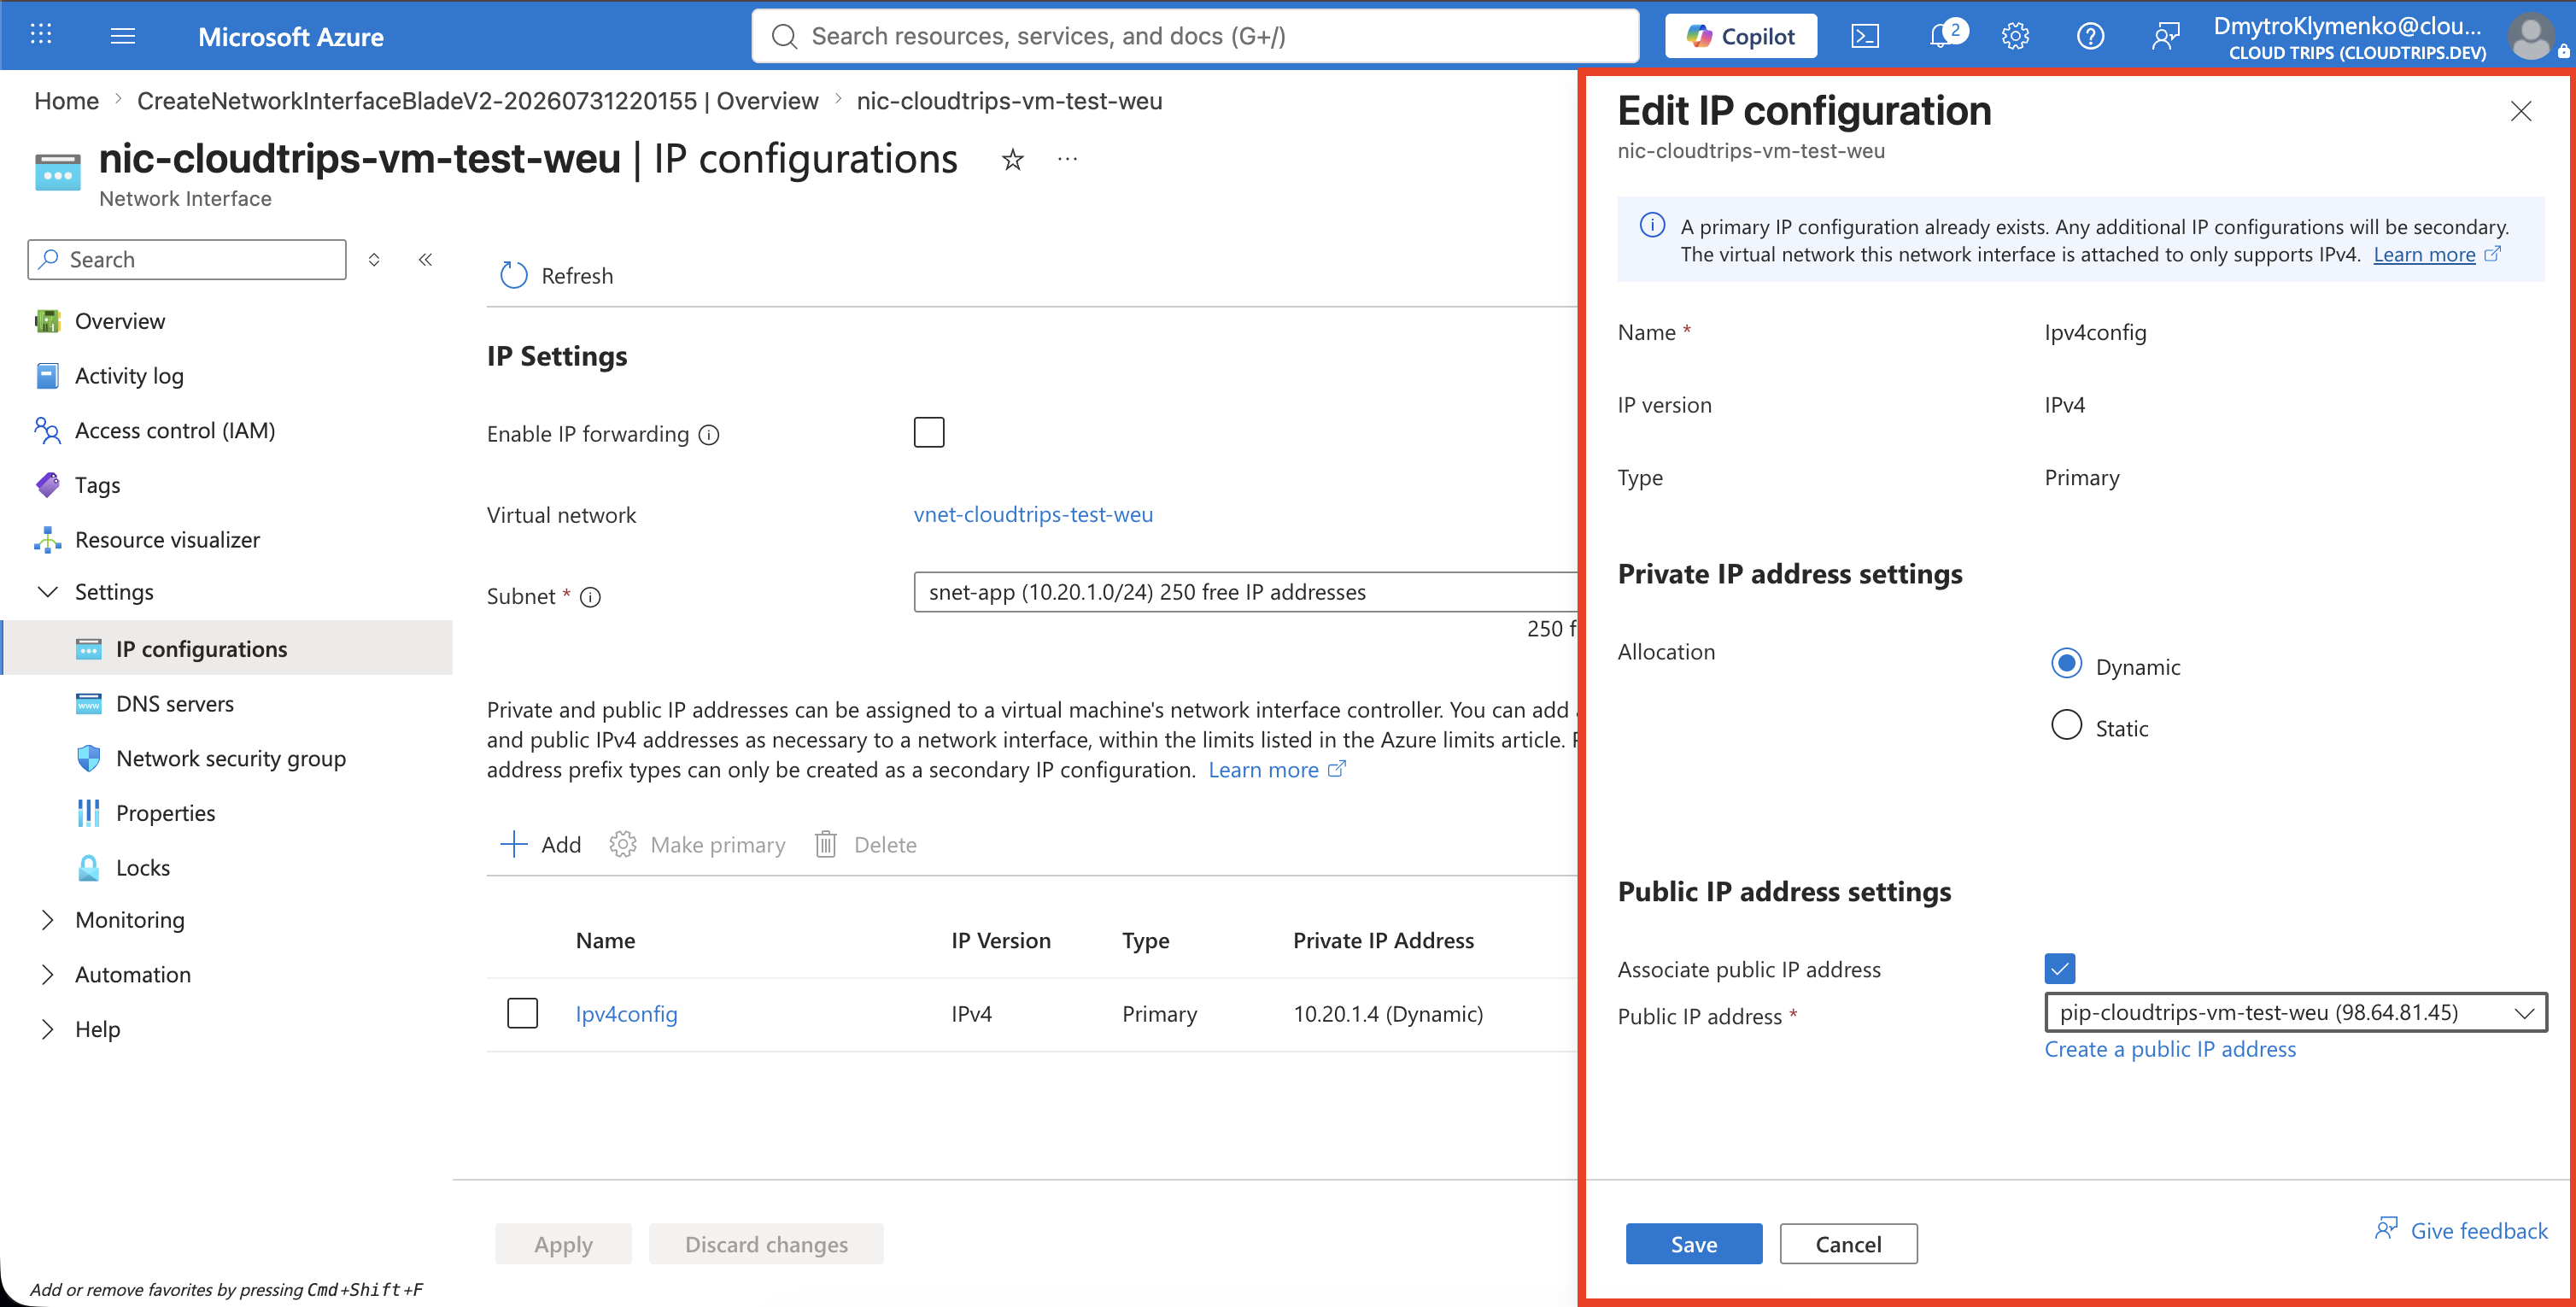
Task: Open the vnet-cloudtrips-test-weu link
Action: pos(1033,514)
